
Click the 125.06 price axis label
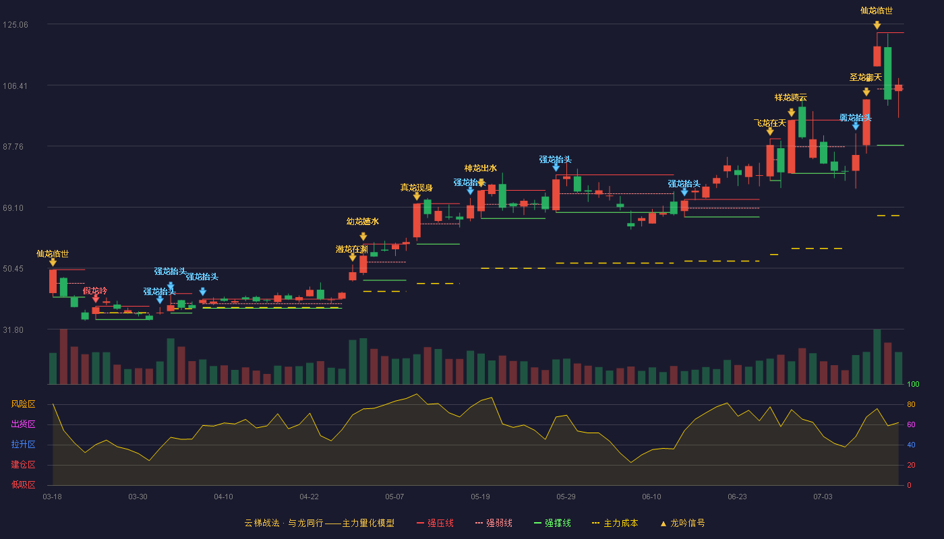tap(16, 24)
